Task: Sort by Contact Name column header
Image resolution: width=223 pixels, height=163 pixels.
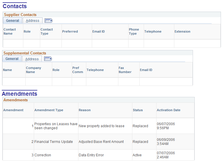Action: (x=10, y=31)
